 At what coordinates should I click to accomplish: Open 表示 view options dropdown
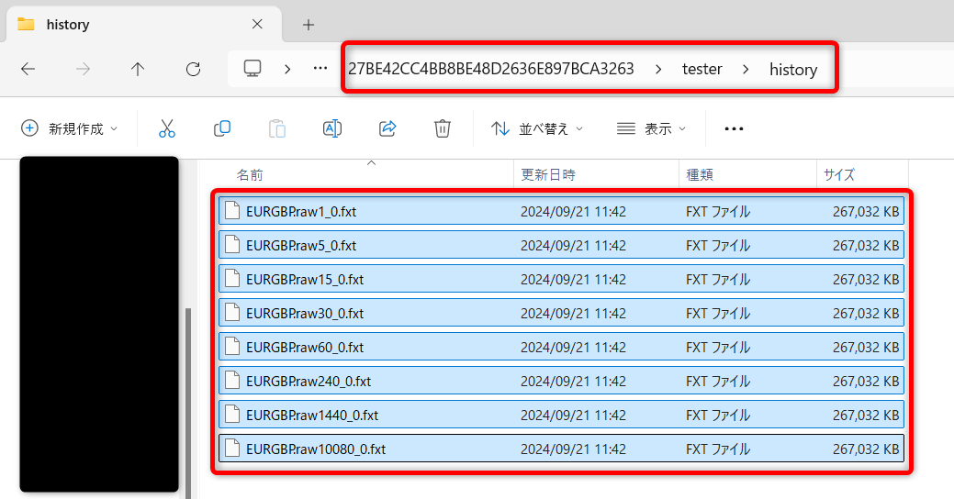(651, 128)
